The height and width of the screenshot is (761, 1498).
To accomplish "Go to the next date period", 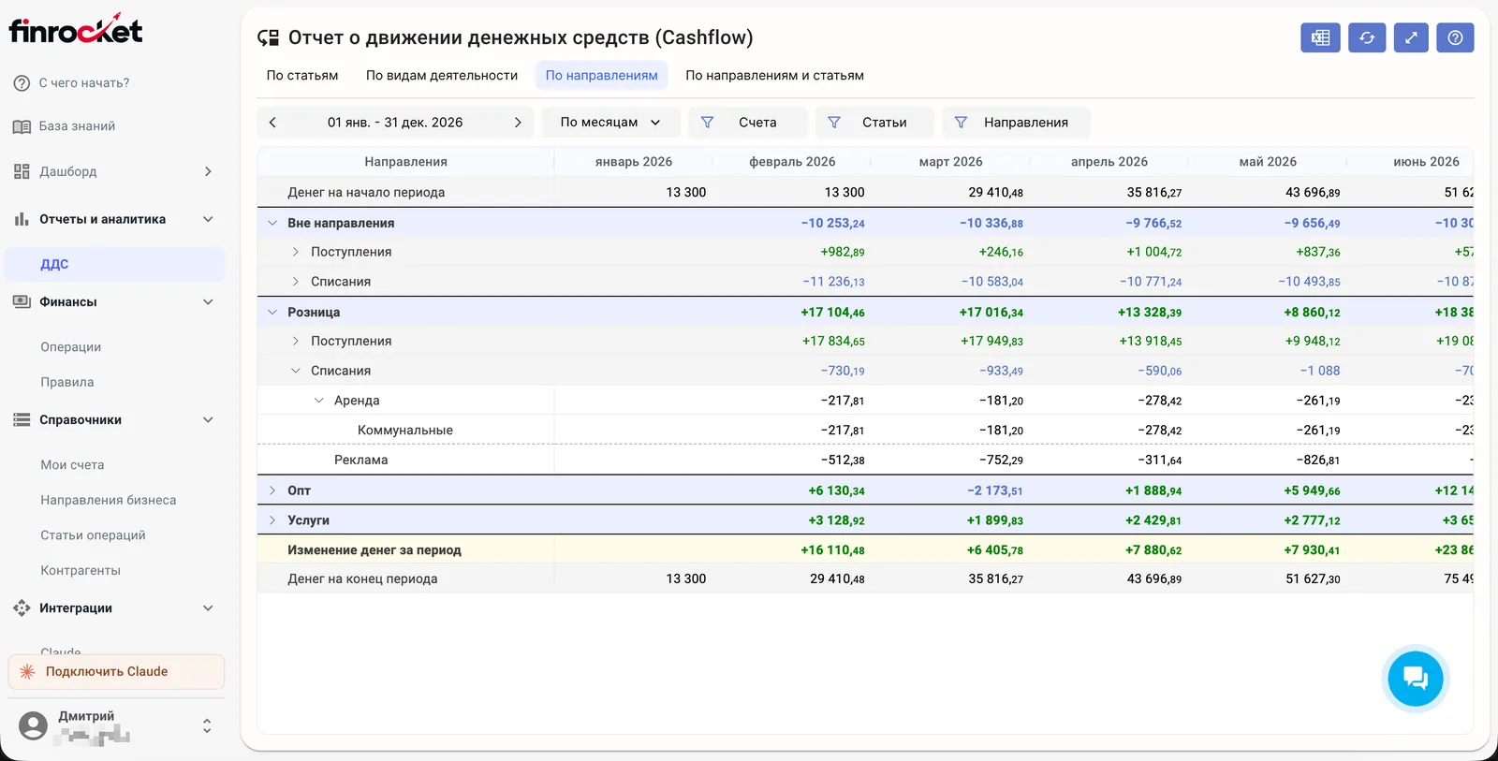I will point(518,123).
